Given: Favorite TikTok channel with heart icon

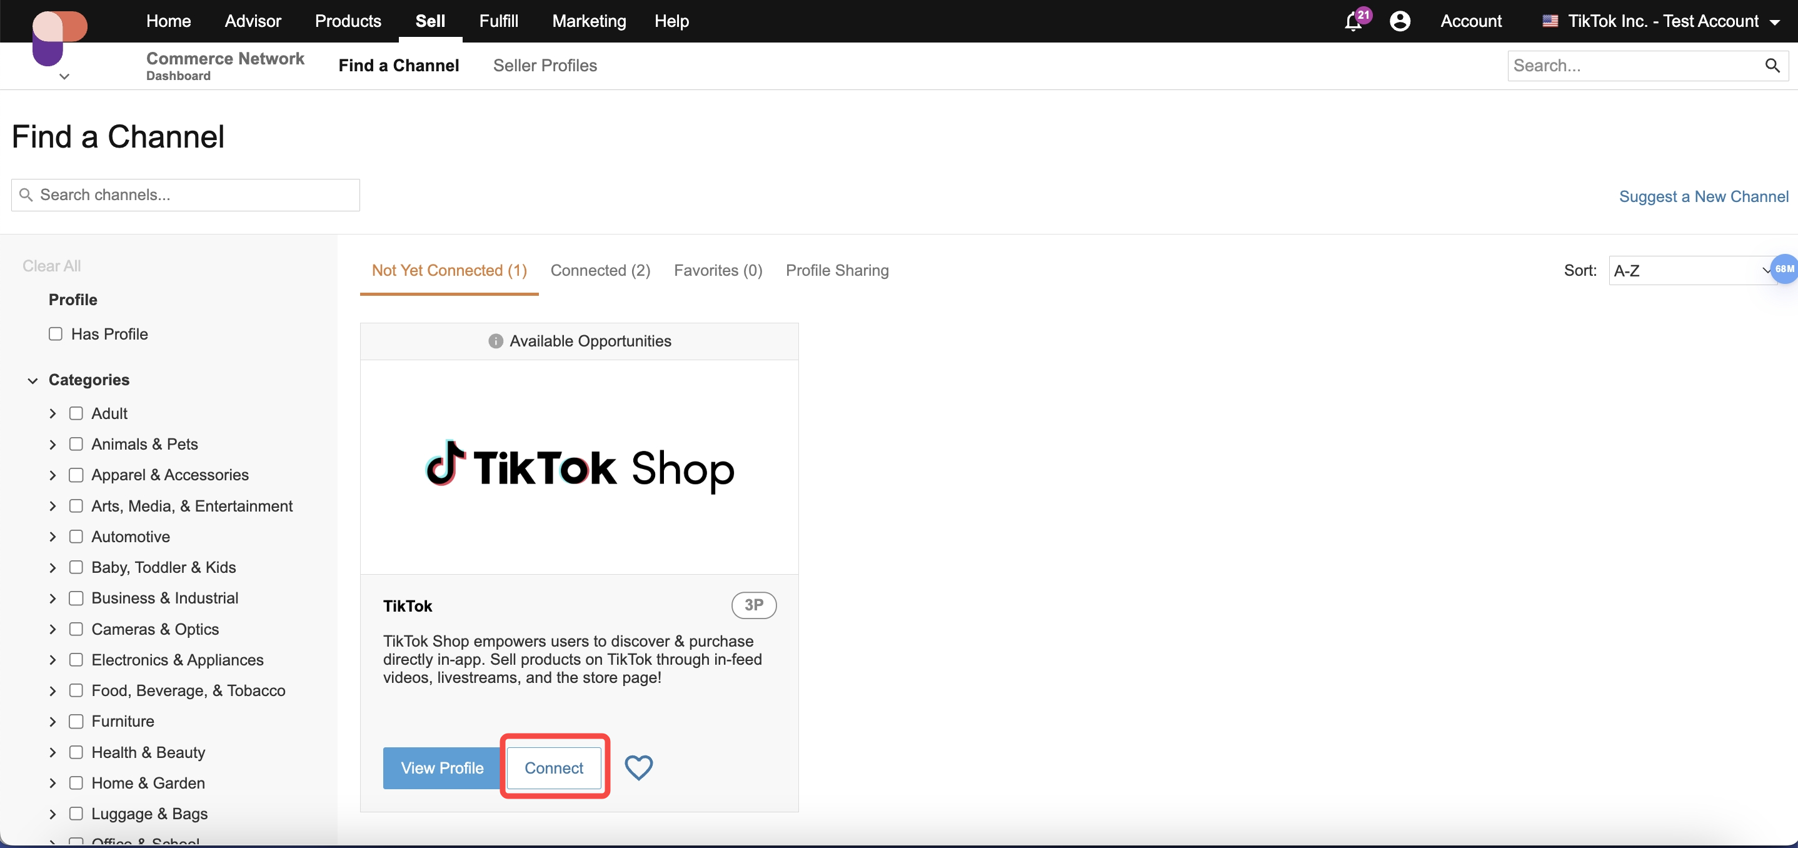Looking at the screenshot, I should pyautogui.click(x=638, y=767).
